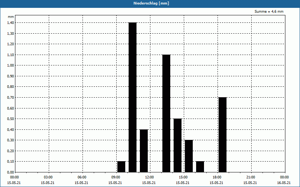Click the '06:00' time label
Image resolution: width=300 pixels, height=187 pixels.
coord(82,177)
